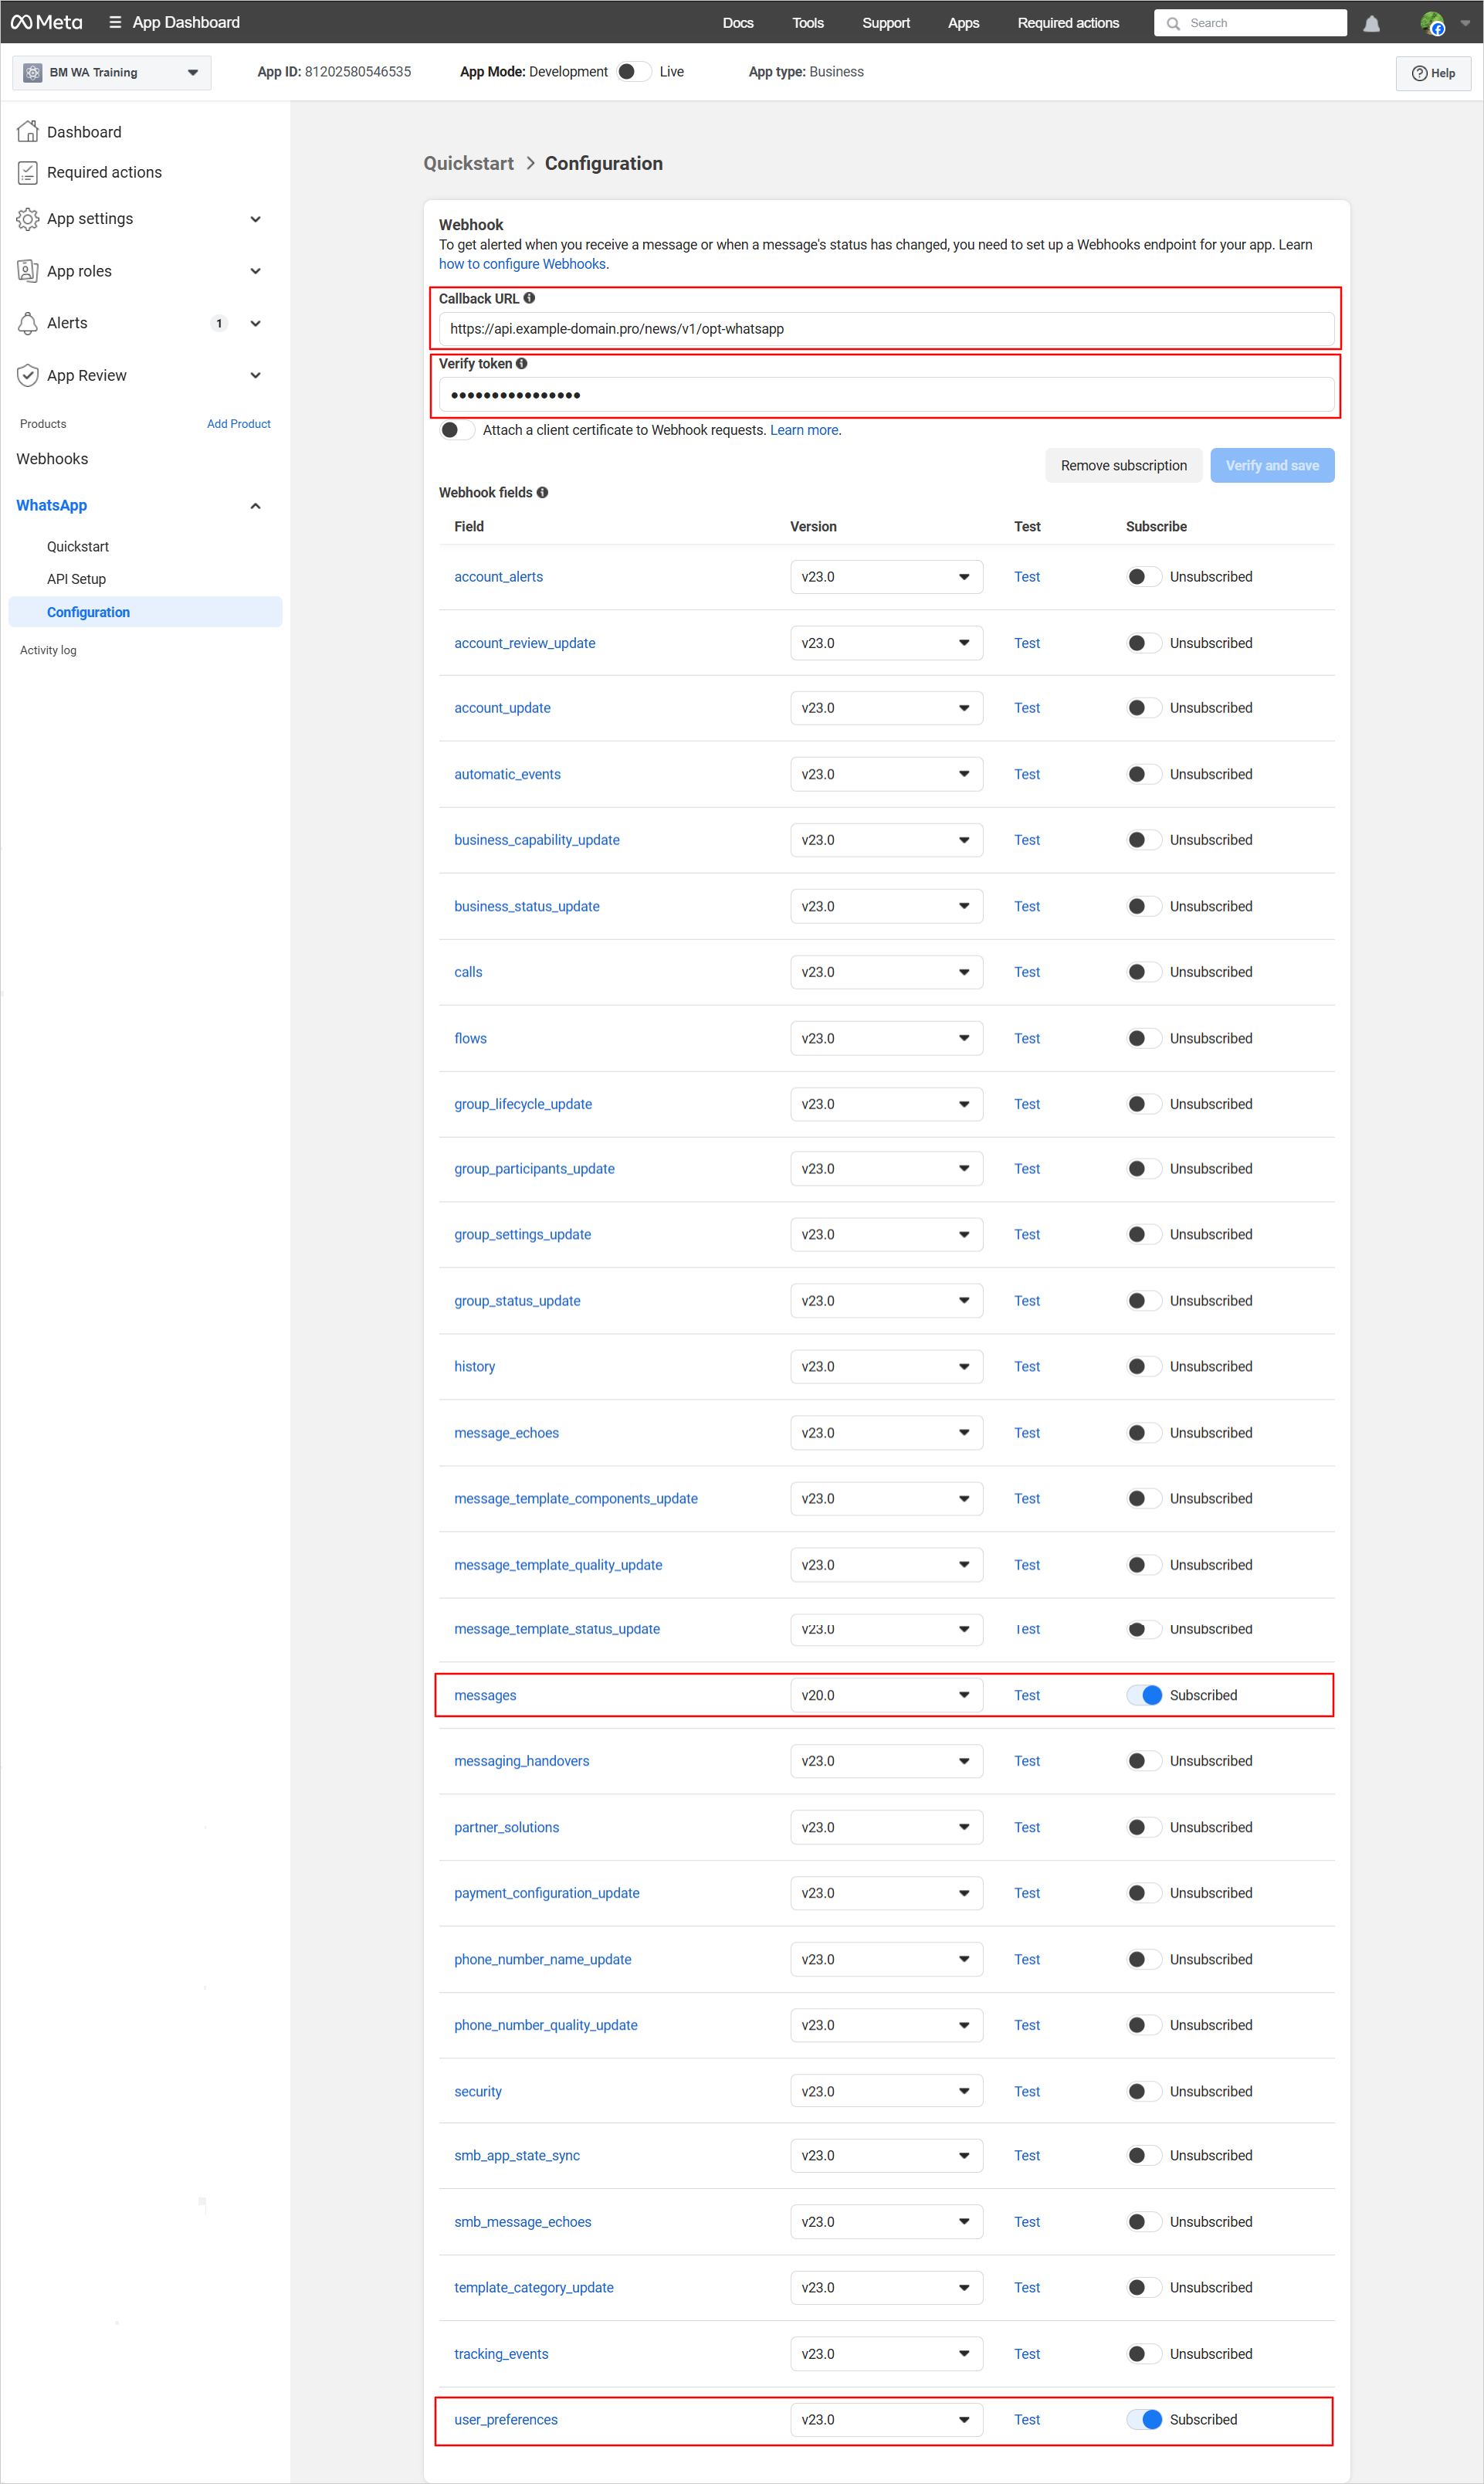Click Add Product link

point(238,424)
